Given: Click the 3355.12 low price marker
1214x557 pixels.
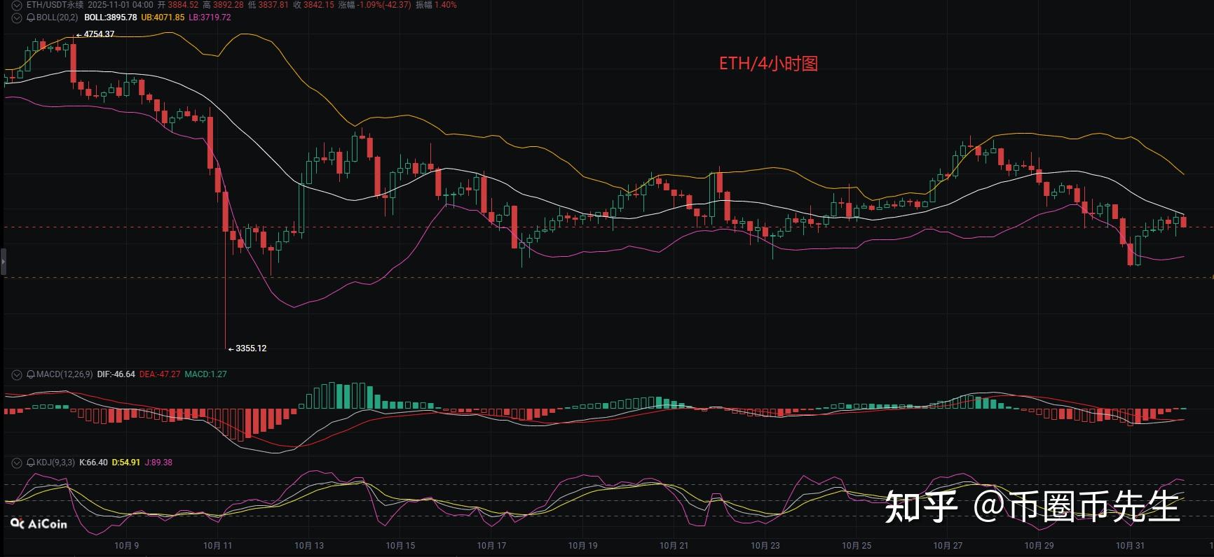Looking at the screenshot, I should (250, 348).
